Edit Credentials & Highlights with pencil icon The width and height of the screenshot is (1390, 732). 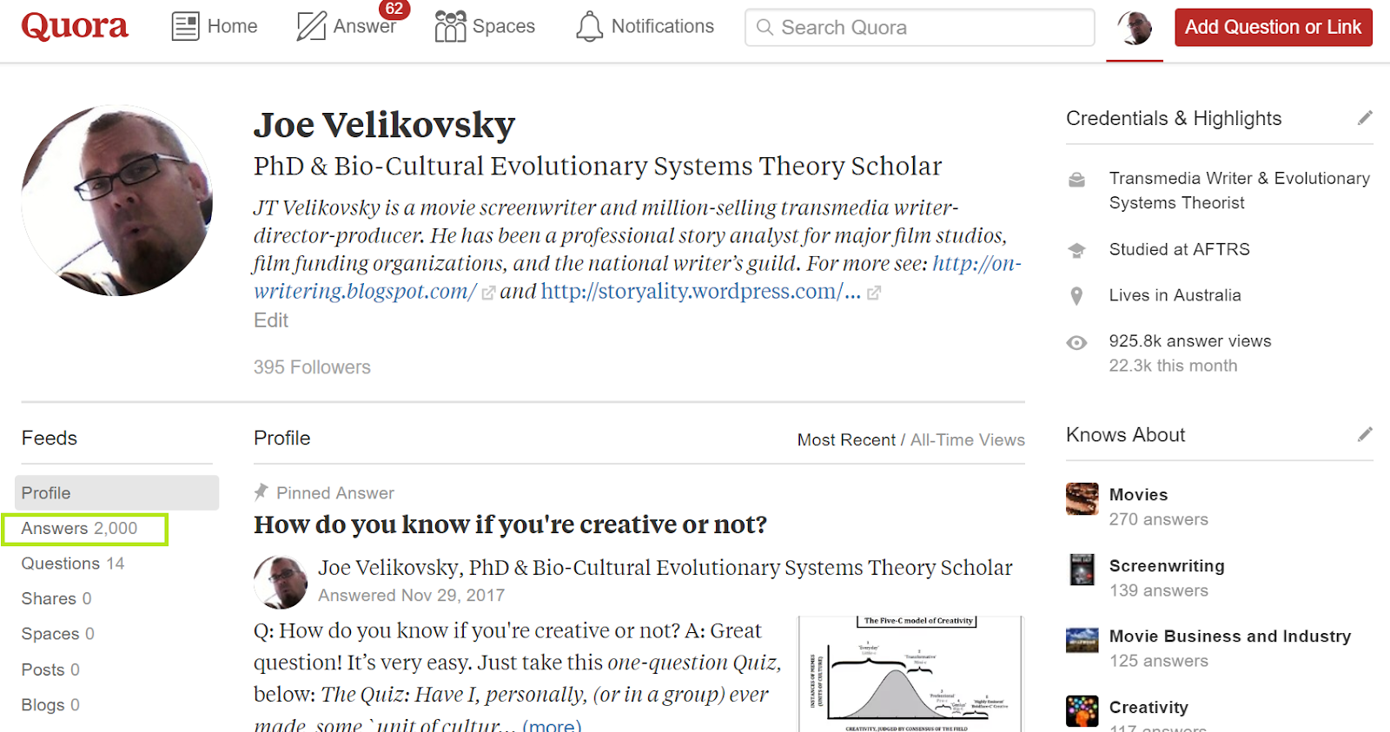coord(1365,118)
